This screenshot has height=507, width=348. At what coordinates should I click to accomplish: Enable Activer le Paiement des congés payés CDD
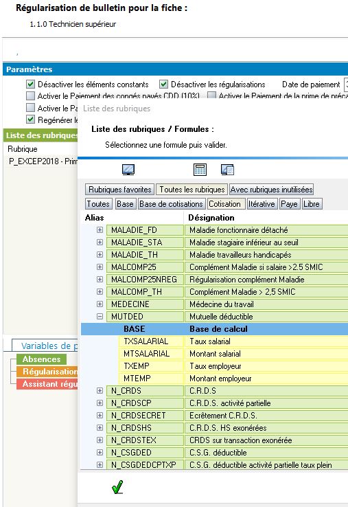point(30,95)
